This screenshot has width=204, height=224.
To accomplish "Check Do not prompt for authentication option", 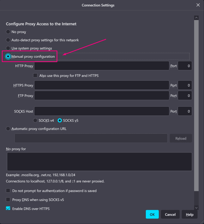I will click(x=8, y=191).
